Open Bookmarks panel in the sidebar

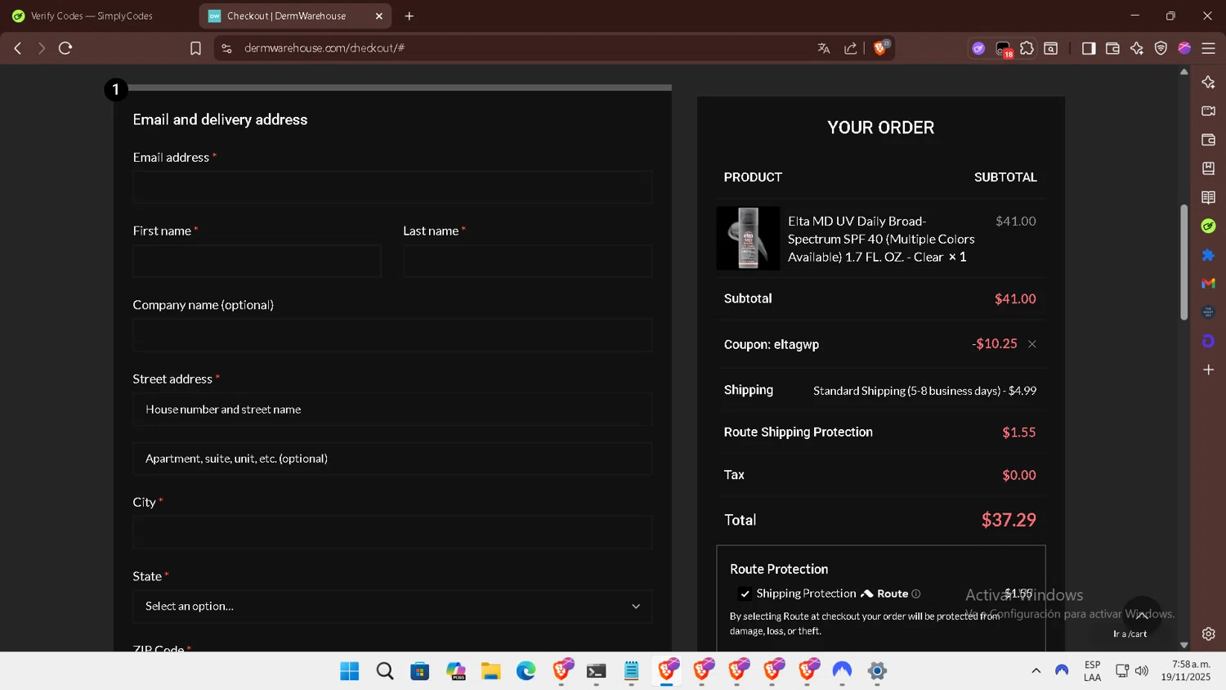(x=1208, y=168)
